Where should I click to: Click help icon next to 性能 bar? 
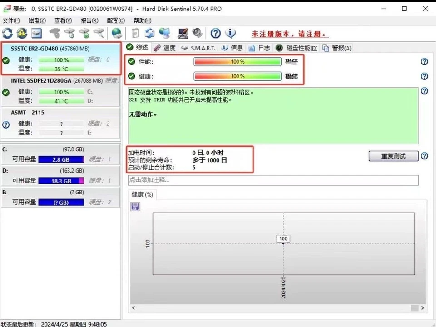tap(424, 62)
